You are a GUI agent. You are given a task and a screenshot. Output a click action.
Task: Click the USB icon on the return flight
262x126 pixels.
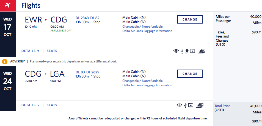pyautogui.click(x=186, y=105)
